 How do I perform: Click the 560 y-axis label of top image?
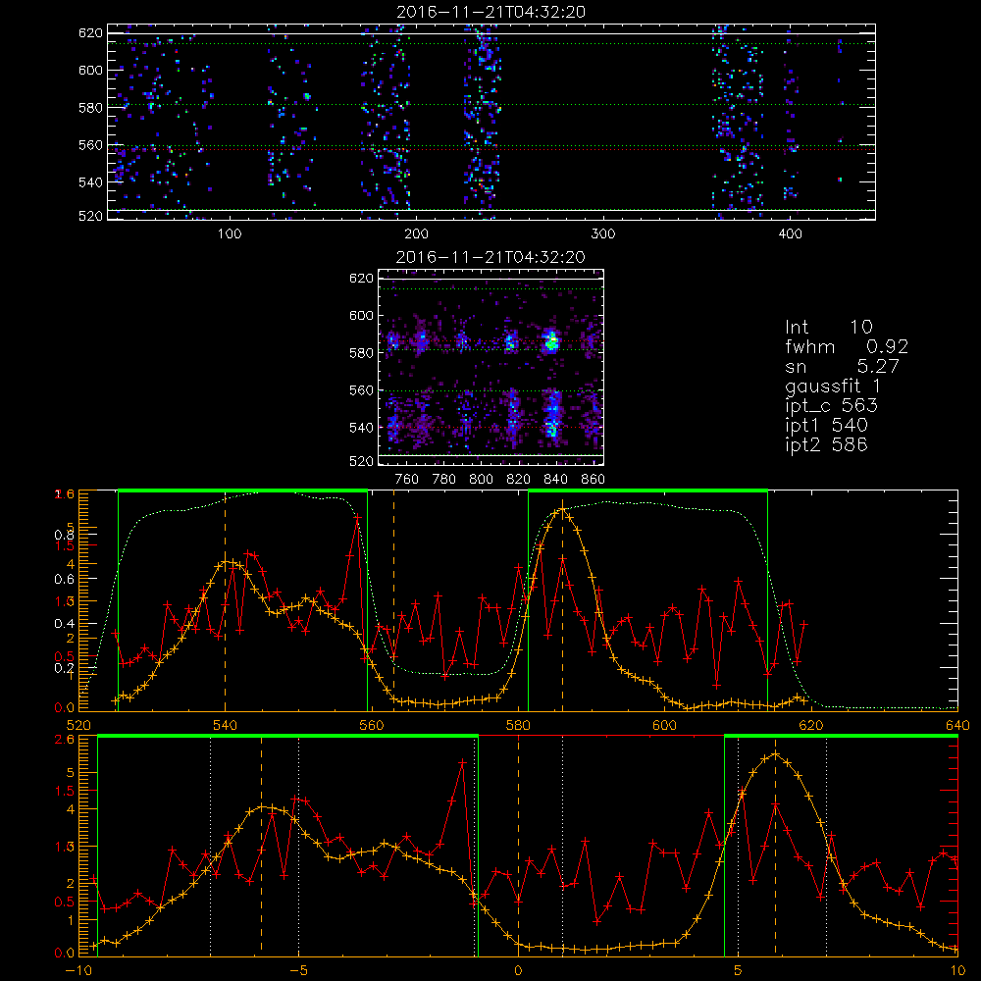click(x=90, y=145)
